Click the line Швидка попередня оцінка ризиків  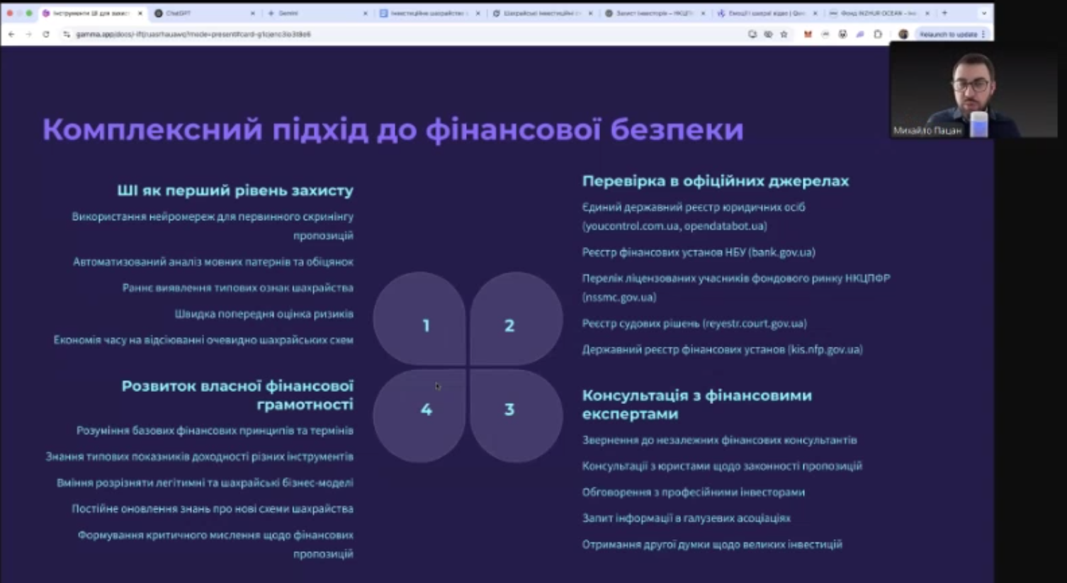point(264,314)
